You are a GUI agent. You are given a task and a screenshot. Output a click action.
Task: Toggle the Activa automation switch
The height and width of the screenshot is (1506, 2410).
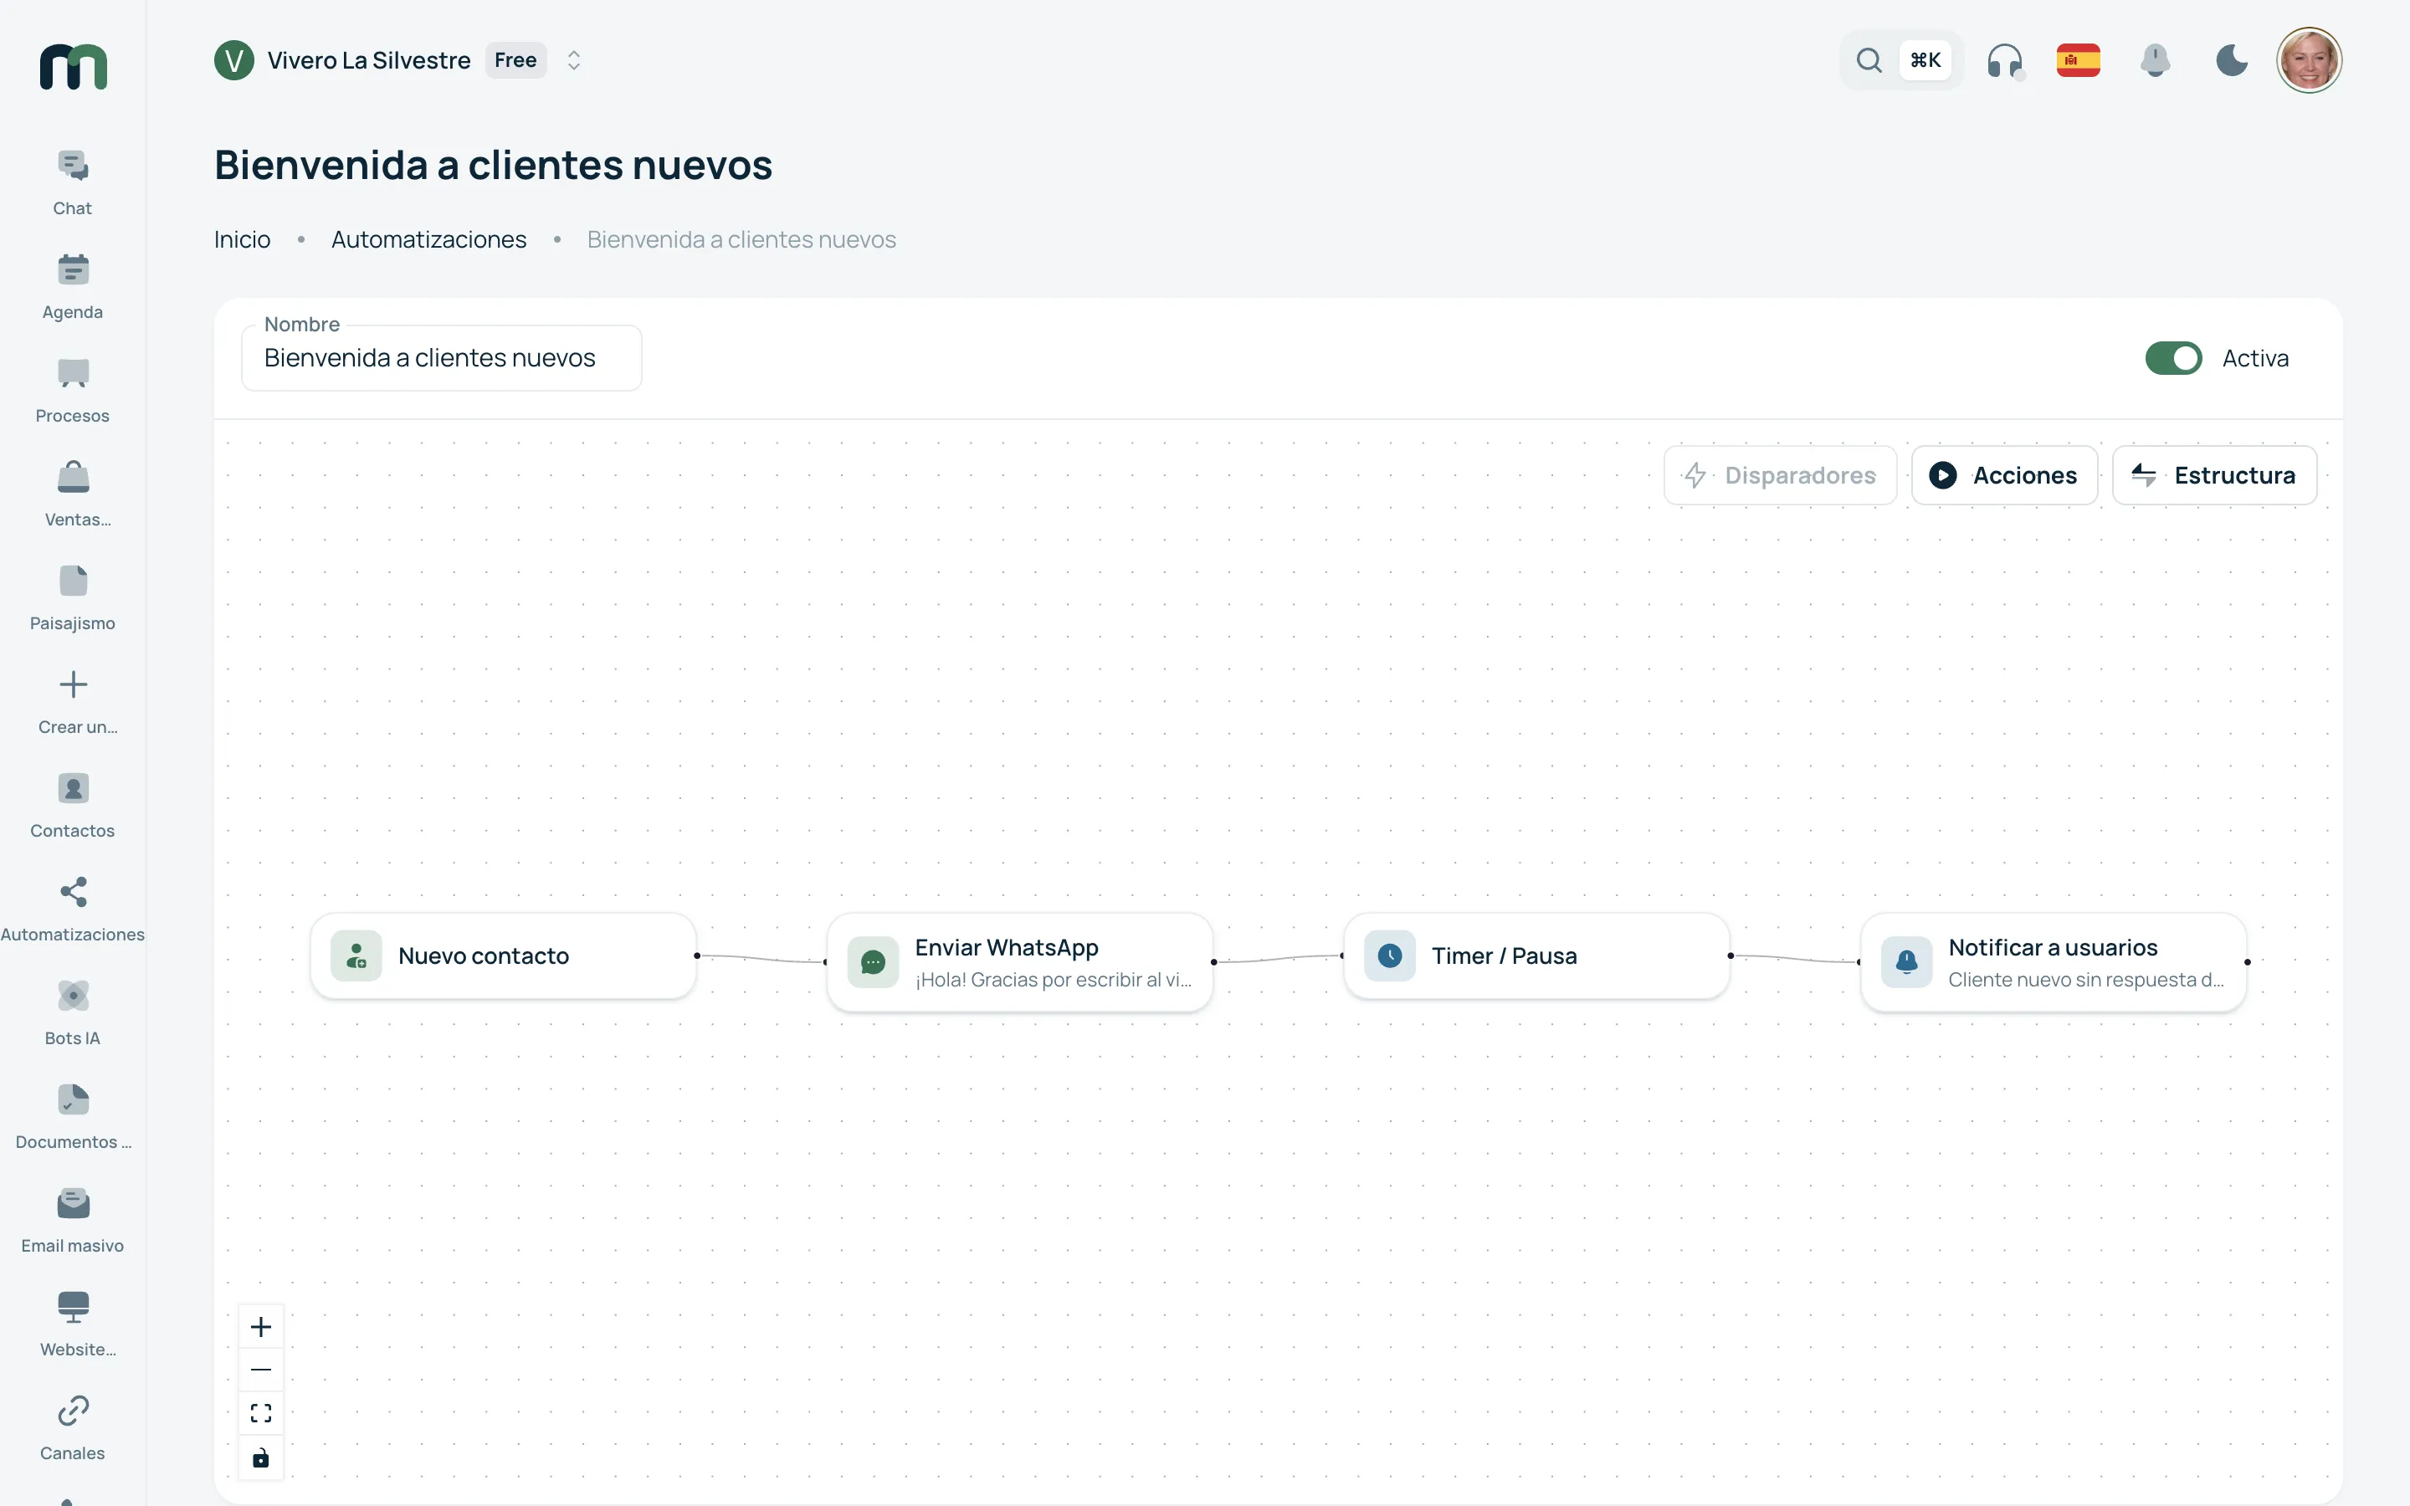click(x=2173, y=359)
